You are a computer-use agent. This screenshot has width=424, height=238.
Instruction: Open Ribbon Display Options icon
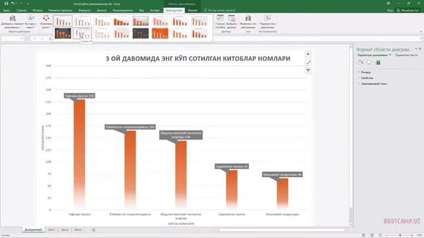388,3
